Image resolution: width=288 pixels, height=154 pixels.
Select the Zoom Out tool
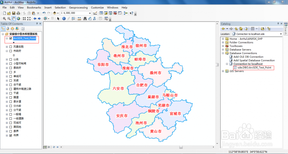(9, 18)
